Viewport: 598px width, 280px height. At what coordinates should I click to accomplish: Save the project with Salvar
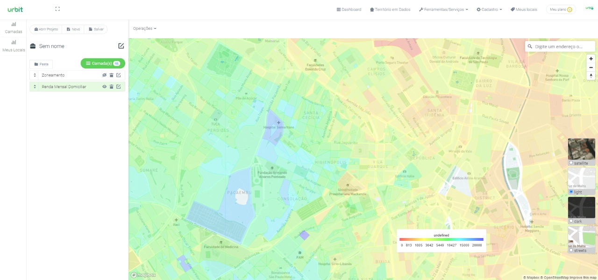(96, 29)
